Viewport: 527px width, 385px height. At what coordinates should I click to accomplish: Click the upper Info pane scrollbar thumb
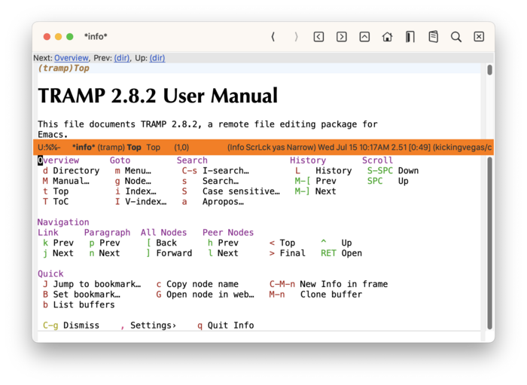tap(489, 70)
